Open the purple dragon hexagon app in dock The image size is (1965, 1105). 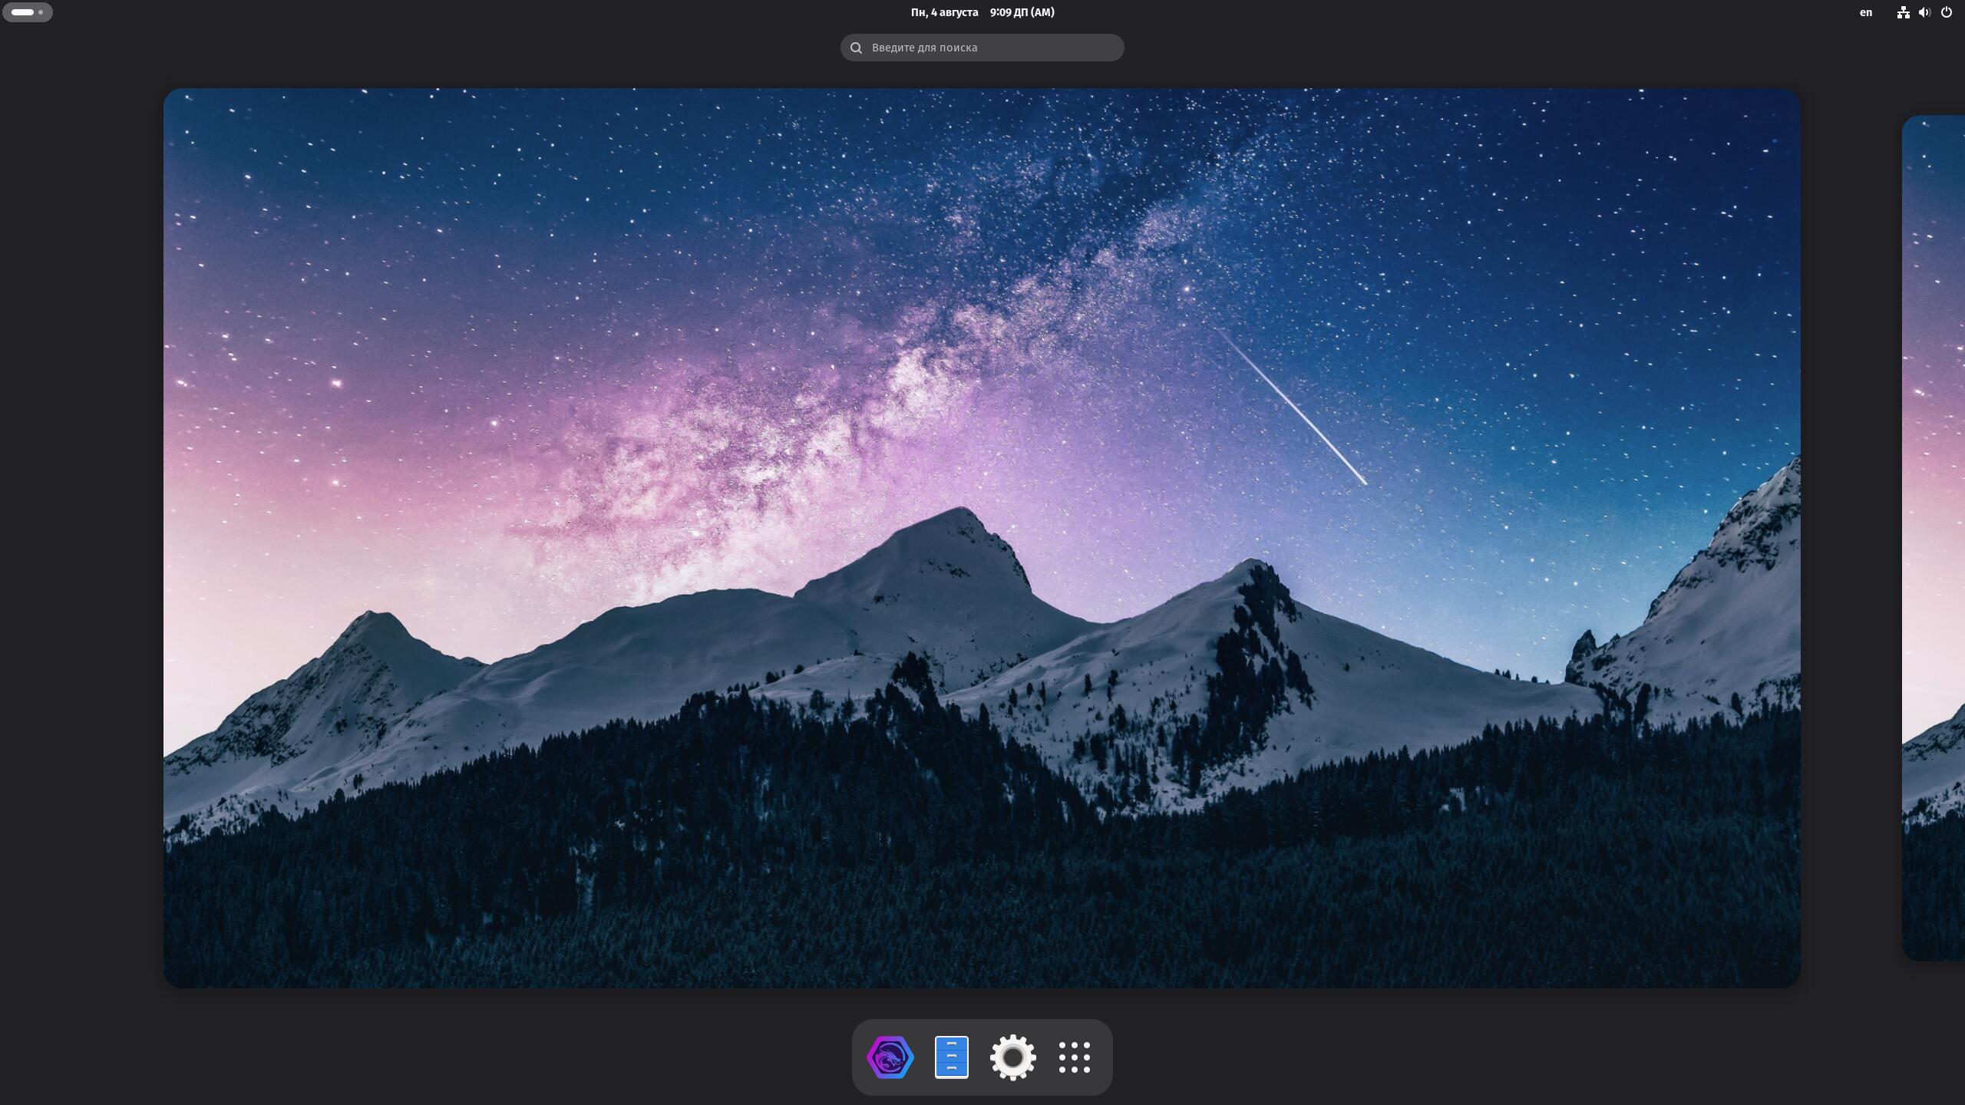[890, 1057]
